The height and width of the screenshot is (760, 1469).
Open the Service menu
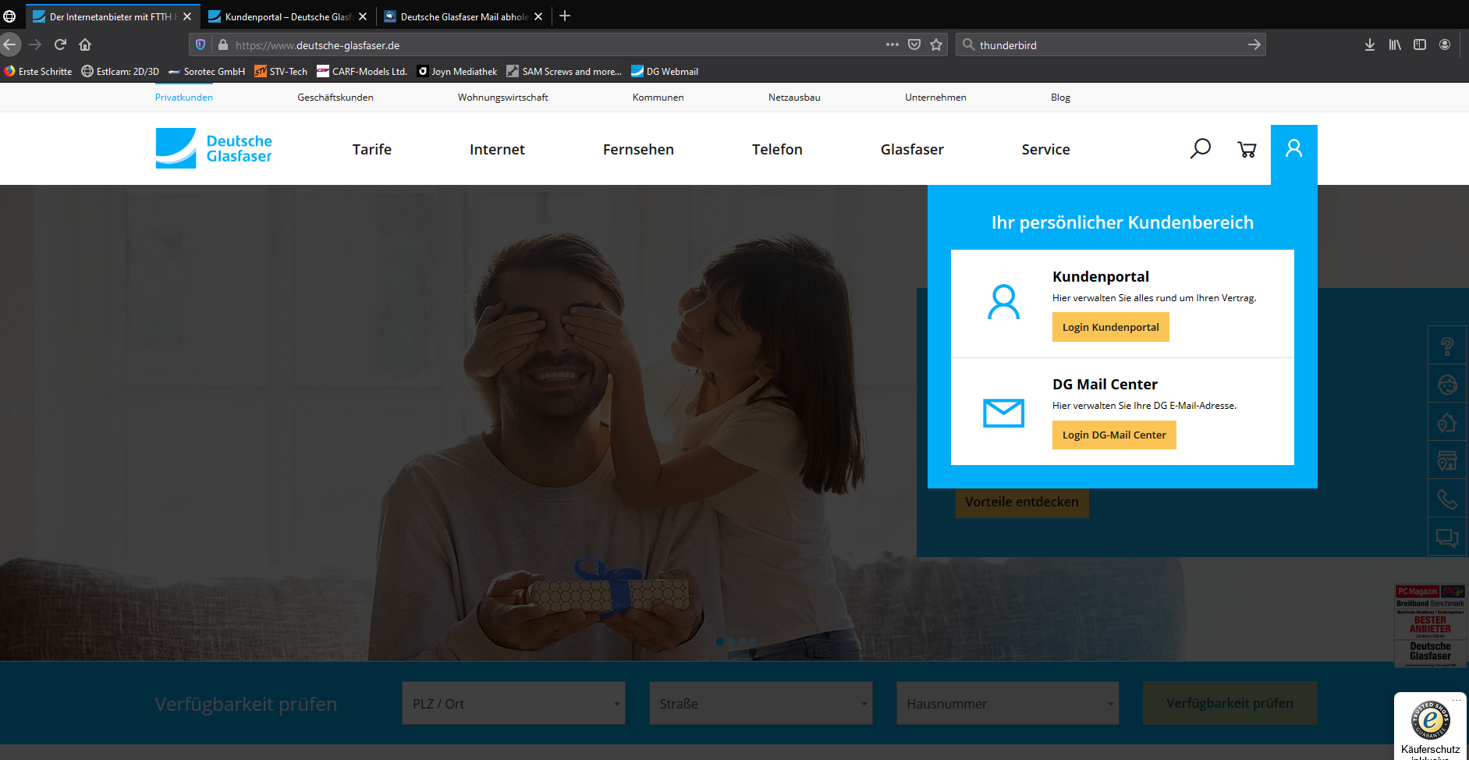click(x=1045, y=149)
